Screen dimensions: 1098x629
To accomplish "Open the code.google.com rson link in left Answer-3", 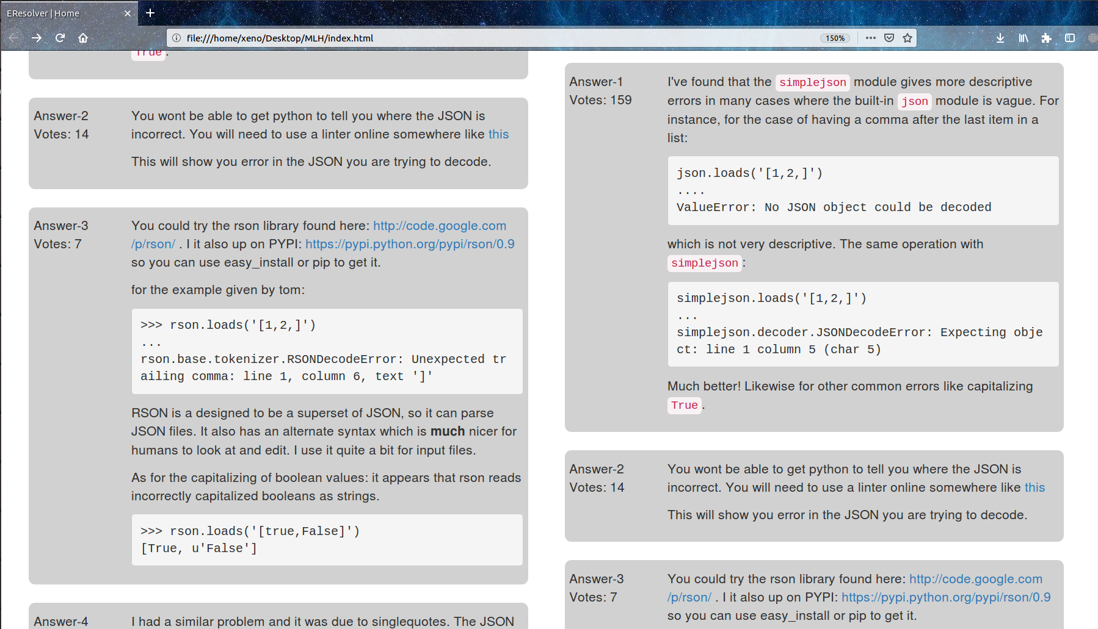I will pyautogui.click(x=440, y=226).
